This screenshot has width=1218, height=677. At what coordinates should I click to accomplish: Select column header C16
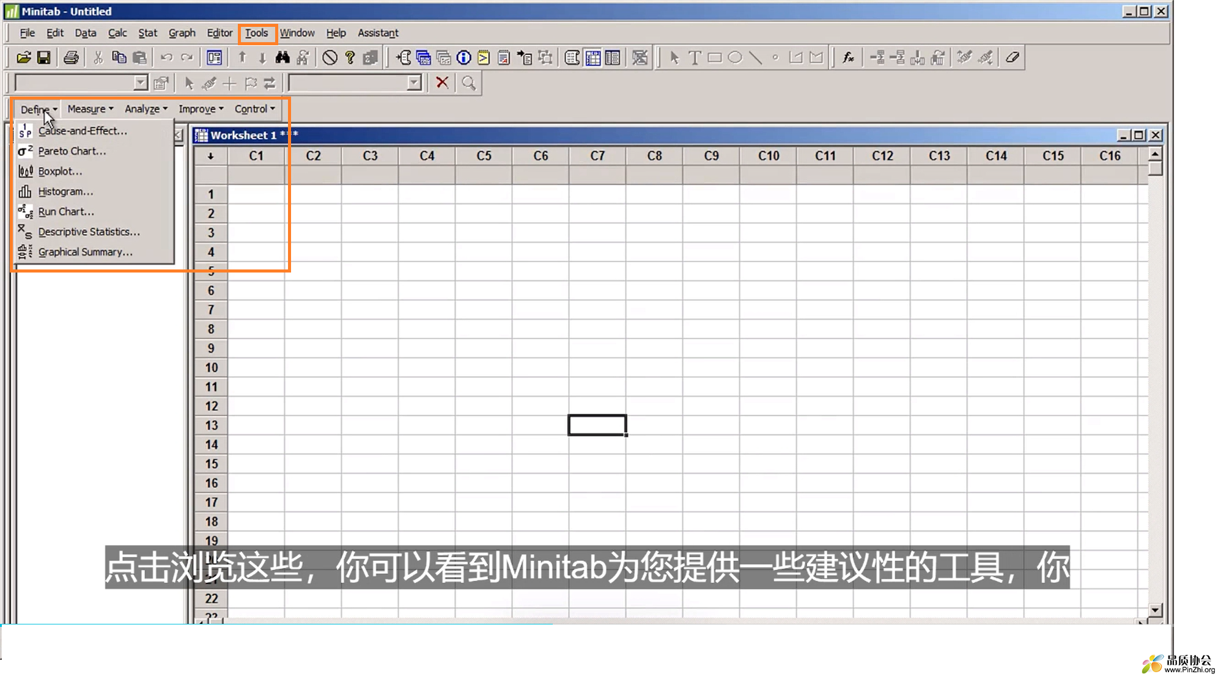(1110, 156)
